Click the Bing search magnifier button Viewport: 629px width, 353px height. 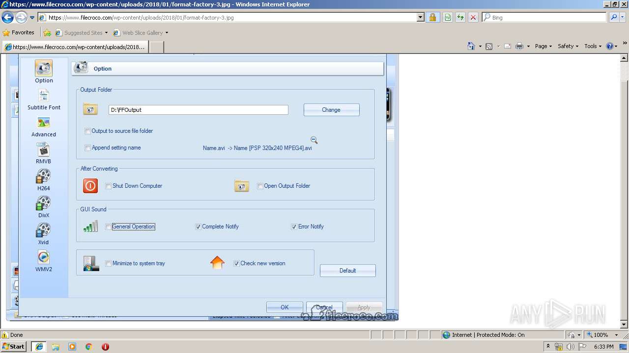tap(613, 17)
